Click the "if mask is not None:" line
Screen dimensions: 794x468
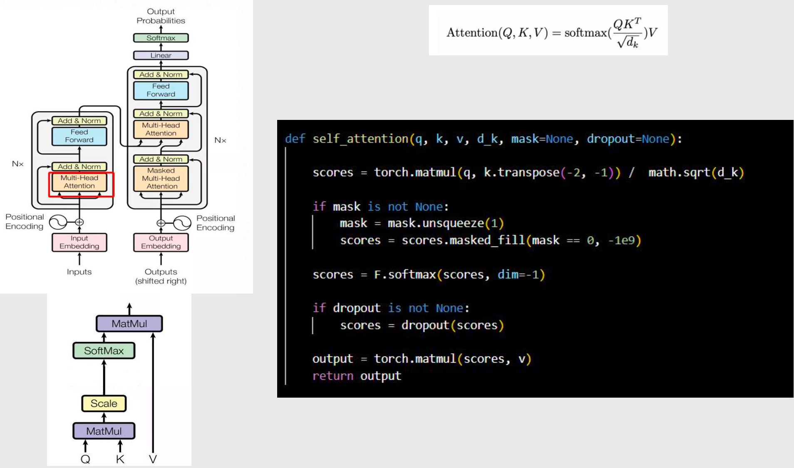pos(380,207)
